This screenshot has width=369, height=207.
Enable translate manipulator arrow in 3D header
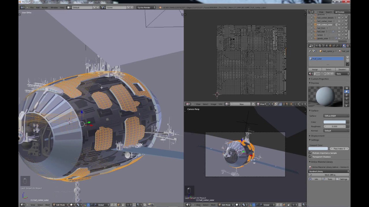(88, 205)
